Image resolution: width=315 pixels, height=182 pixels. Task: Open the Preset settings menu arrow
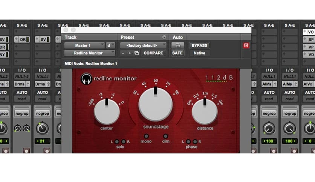[164, 37]
